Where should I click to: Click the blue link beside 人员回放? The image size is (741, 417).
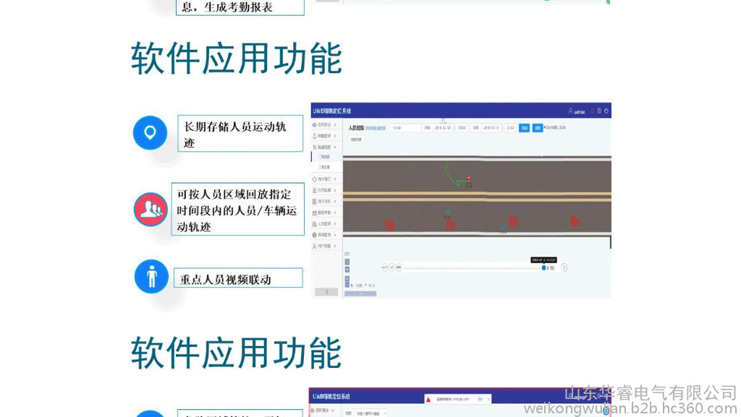[376, 128]
